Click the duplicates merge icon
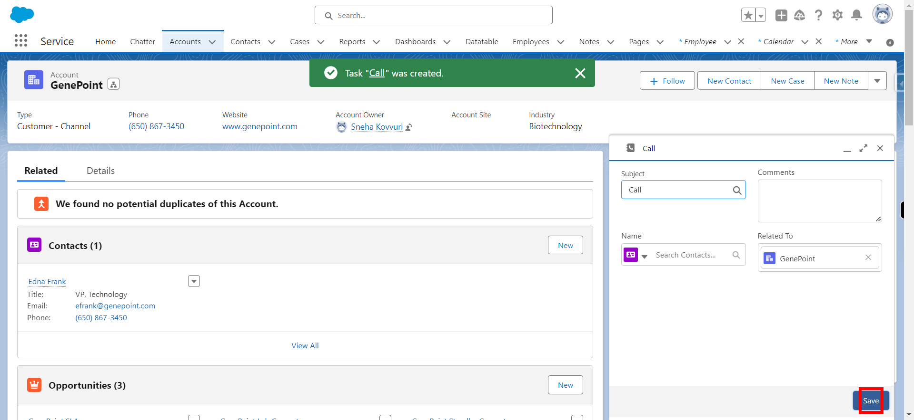Viewport: 914px width, 420px height. click(41, 204)
